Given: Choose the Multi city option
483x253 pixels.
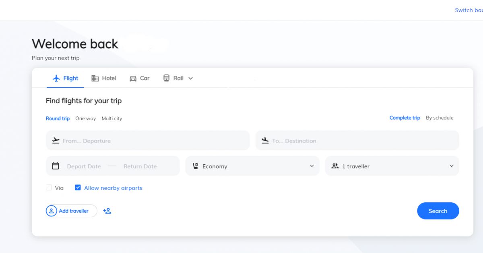Looking at the screenshot, I should pos(111,118).
